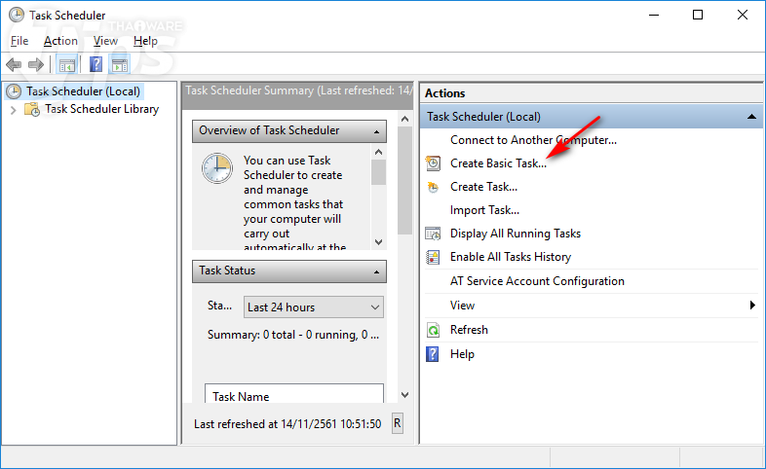Click the Display All Running Tasks icon
This screenshot has height=469, width=766.
tap(434, 234)
